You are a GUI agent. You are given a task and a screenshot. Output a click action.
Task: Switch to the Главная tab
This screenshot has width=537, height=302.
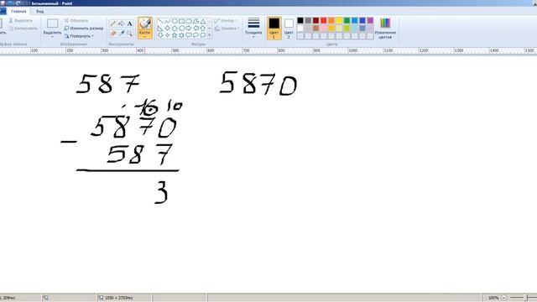tap(18, 11)
